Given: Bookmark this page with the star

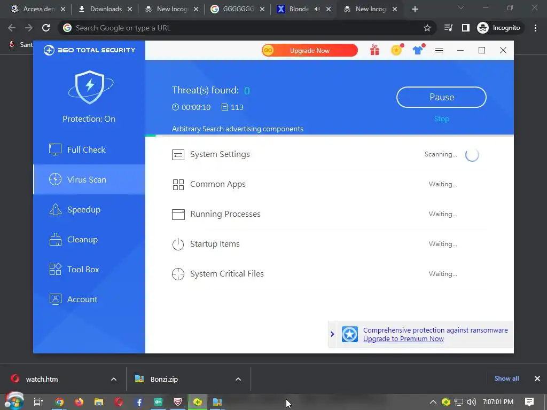Looking at the screenshot, I should 427,28.
